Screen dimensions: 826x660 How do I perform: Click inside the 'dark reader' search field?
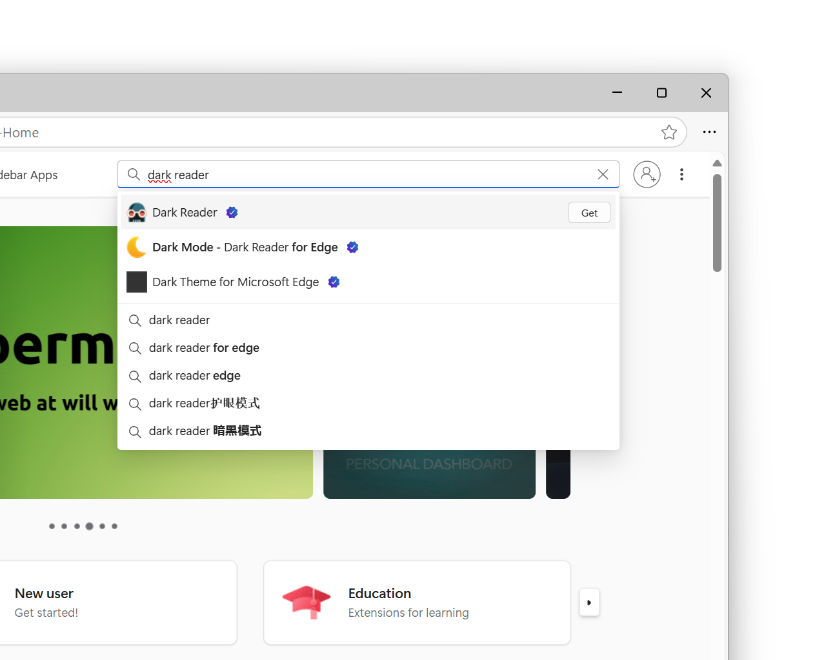pos(368,175)
